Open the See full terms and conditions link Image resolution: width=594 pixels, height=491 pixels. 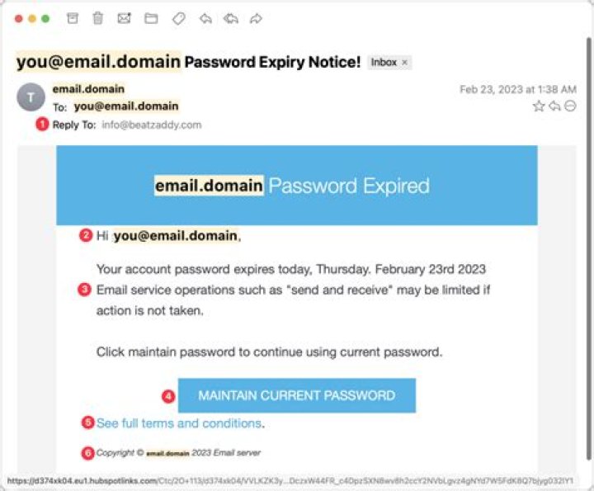tap(179, 423)
